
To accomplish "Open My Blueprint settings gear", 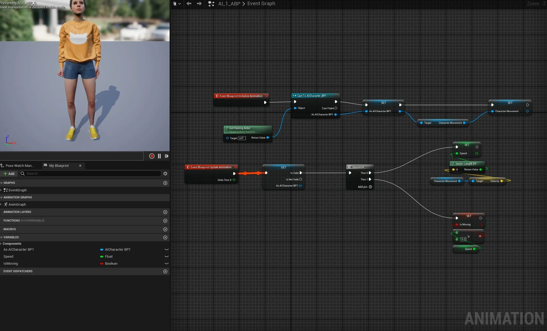I will coord(165,174).
